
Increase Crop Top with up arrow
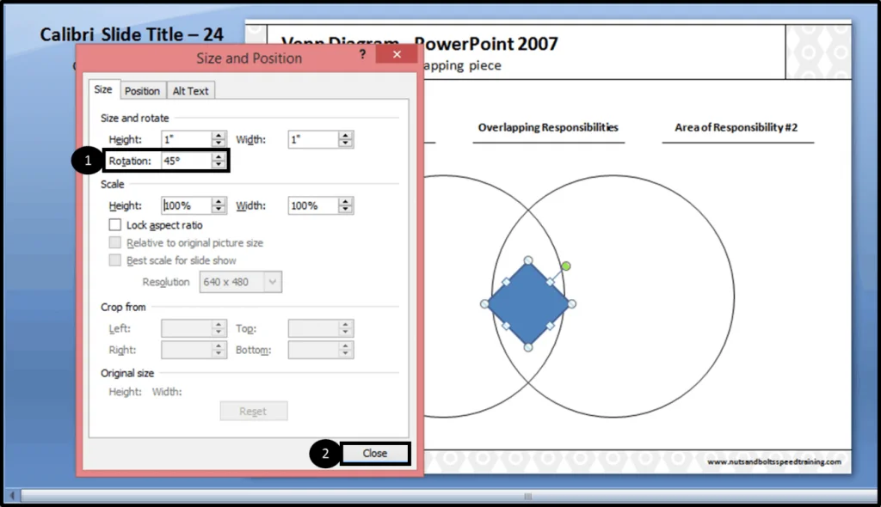tap(346, 325)
